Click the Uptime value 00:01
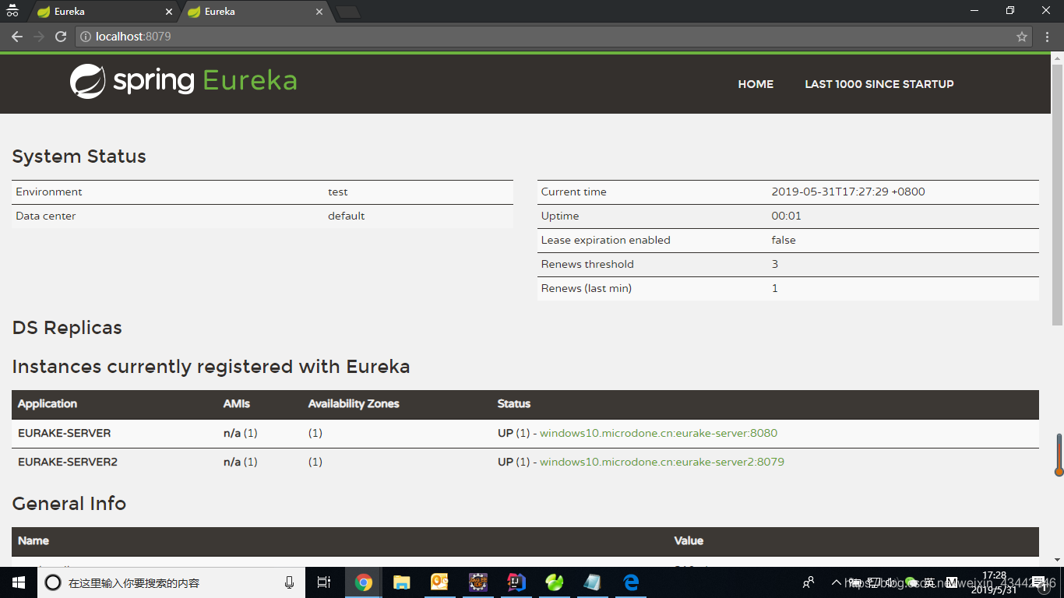The width and height of the screenshot is (1064, 598). pos(787,216)
